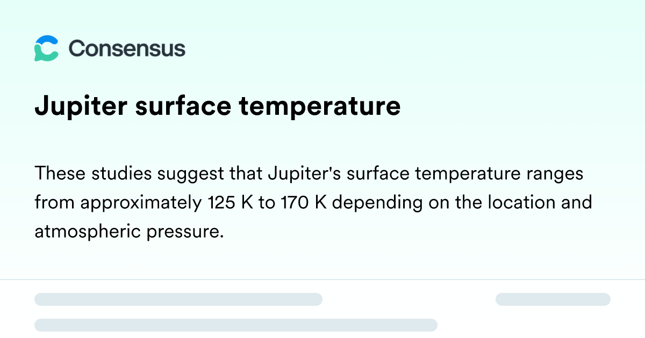Click the white panel between the placeholder bars
Image resolution: width=645 pixels, height=338 pixels.
click(x=408, y=299)
